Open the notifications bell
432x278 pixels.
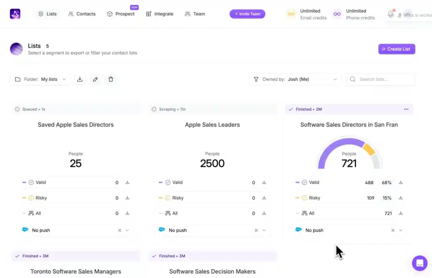click(x=390, y=14)
